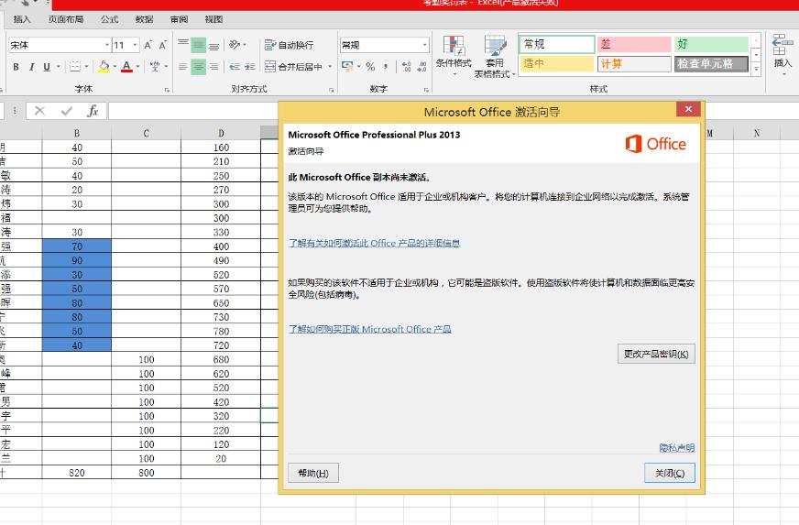Expand the cell styles gallery
The width and height of the screenshot is (799, 525).
tap(757, 69)
